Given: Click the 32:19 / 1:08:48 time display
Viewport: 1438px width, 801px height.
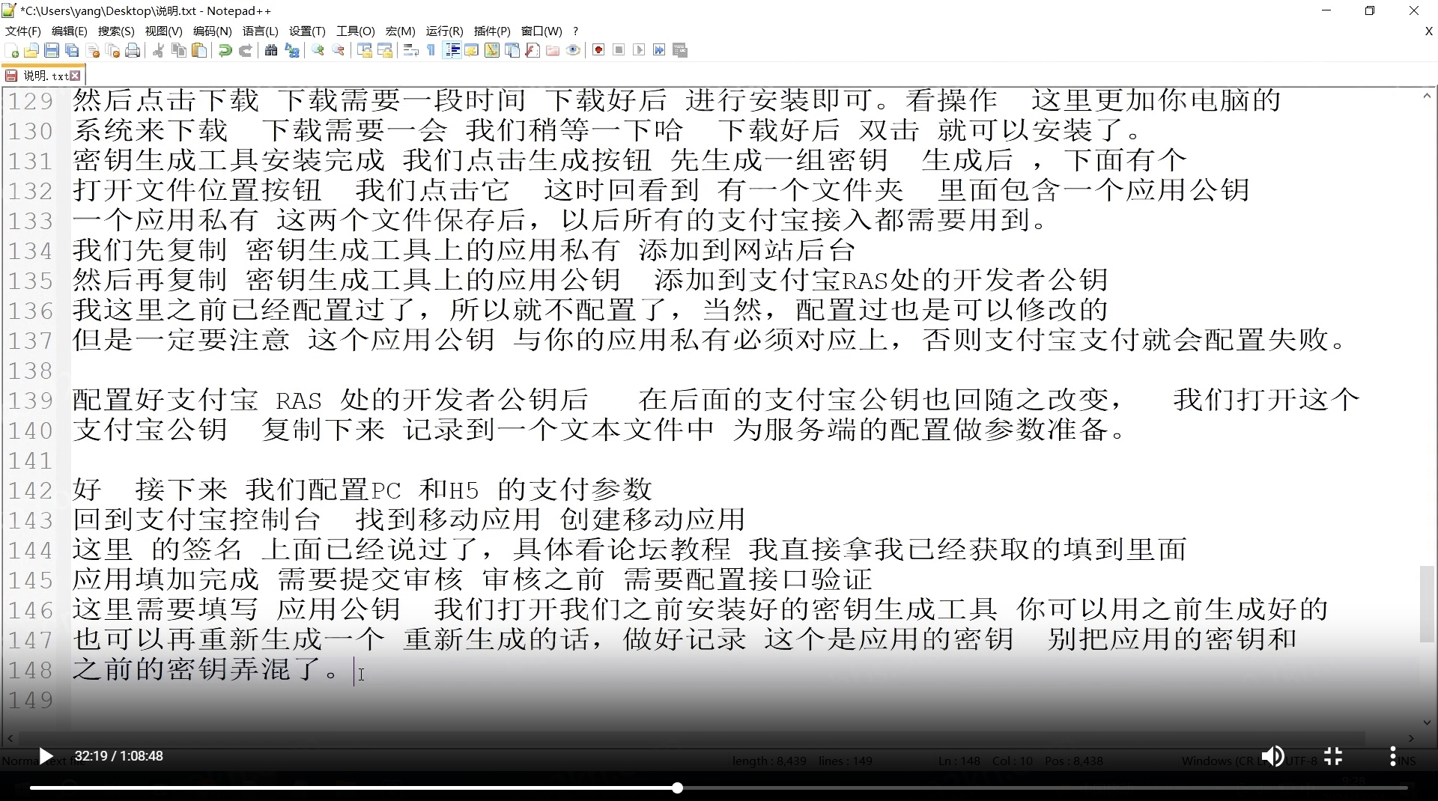Looking at the screenshot, I should point(118,756).
